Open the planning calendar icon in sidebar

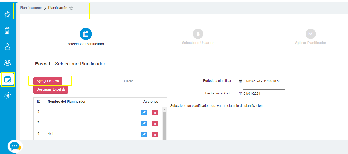[x=8, y=80]
